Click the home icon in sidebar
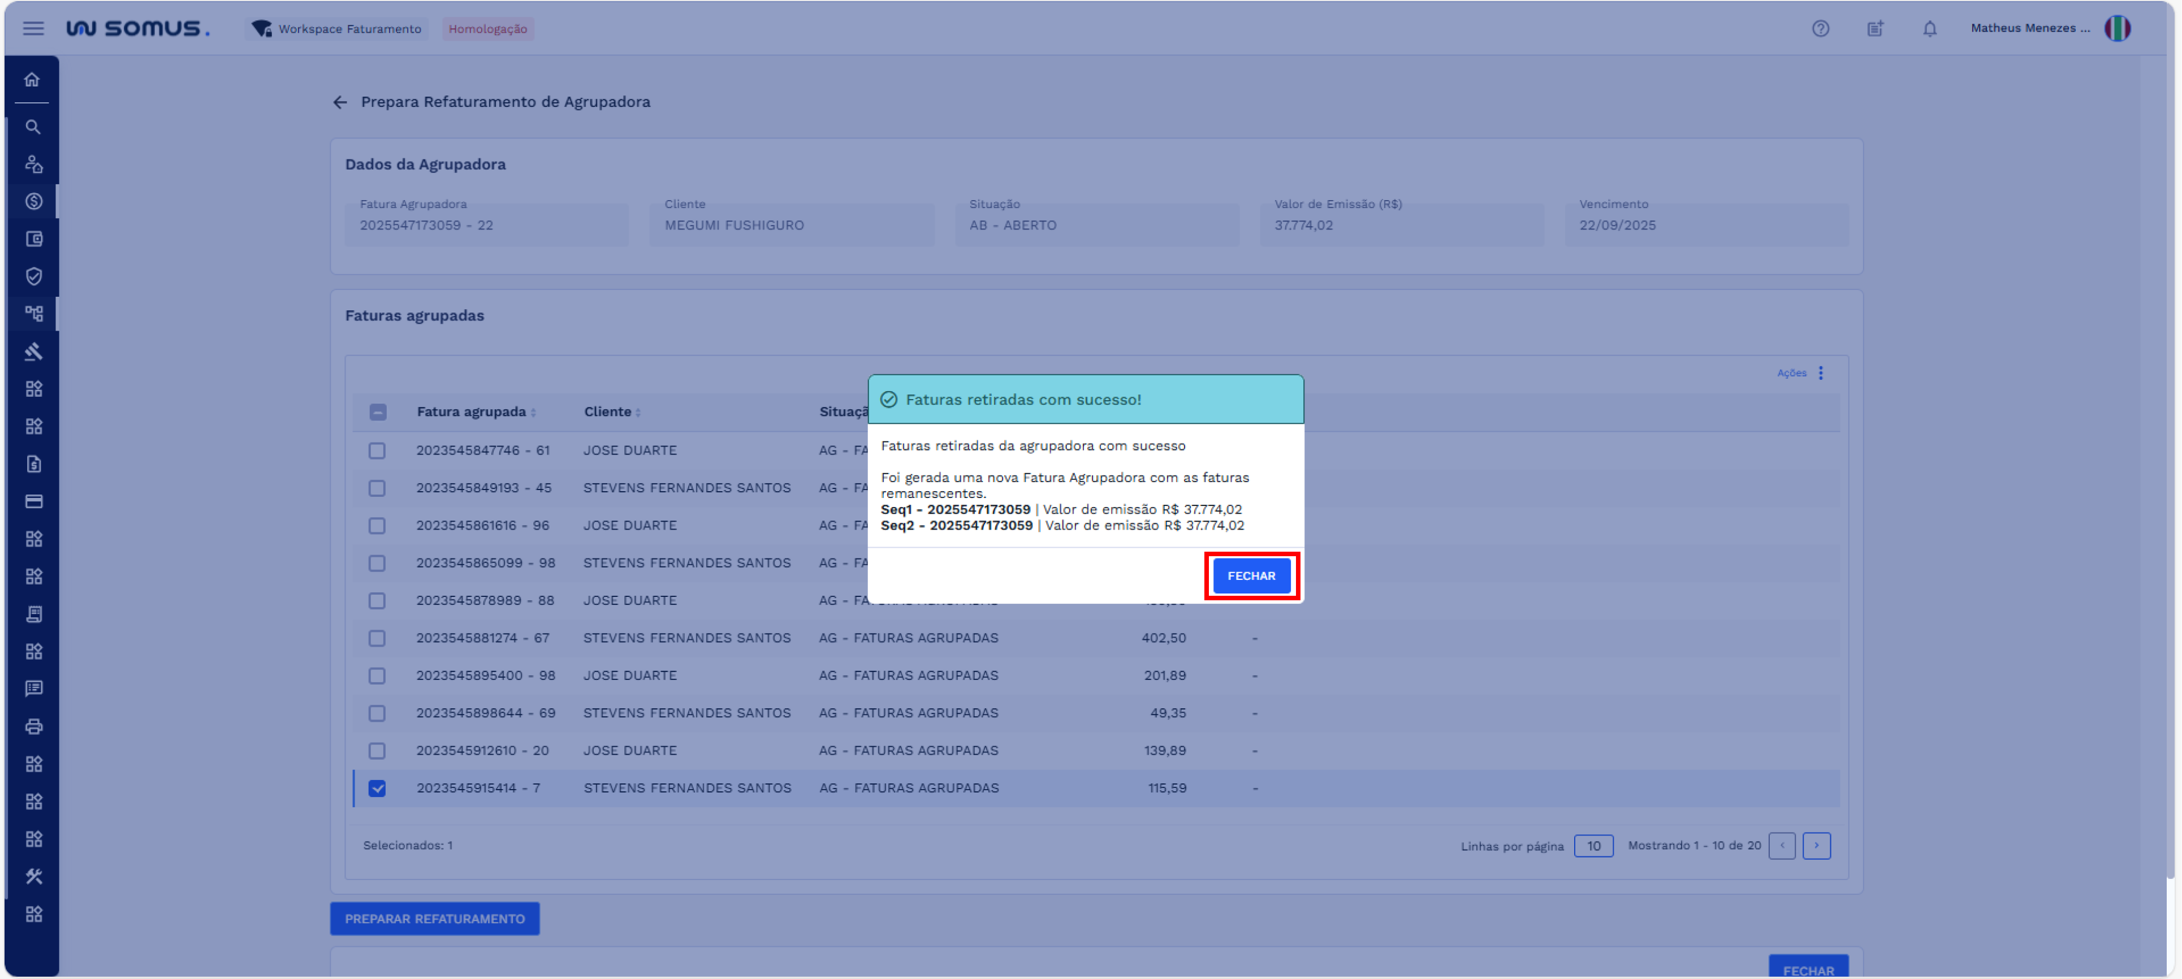 pyautogui.click(x=32, y=80)
